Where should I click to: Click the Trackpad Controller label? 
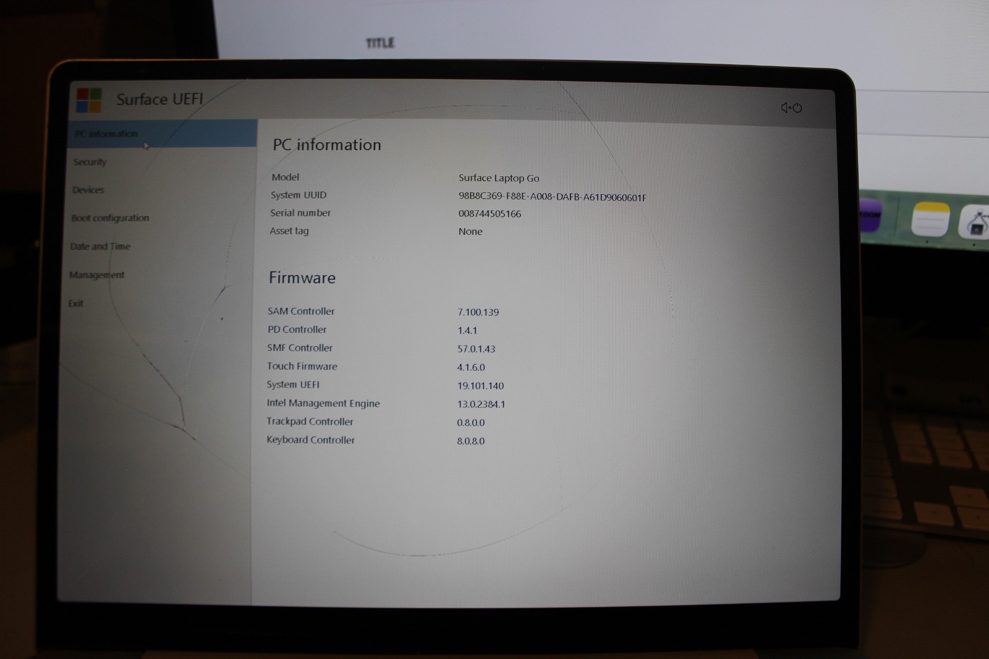(x=310, y=422)
